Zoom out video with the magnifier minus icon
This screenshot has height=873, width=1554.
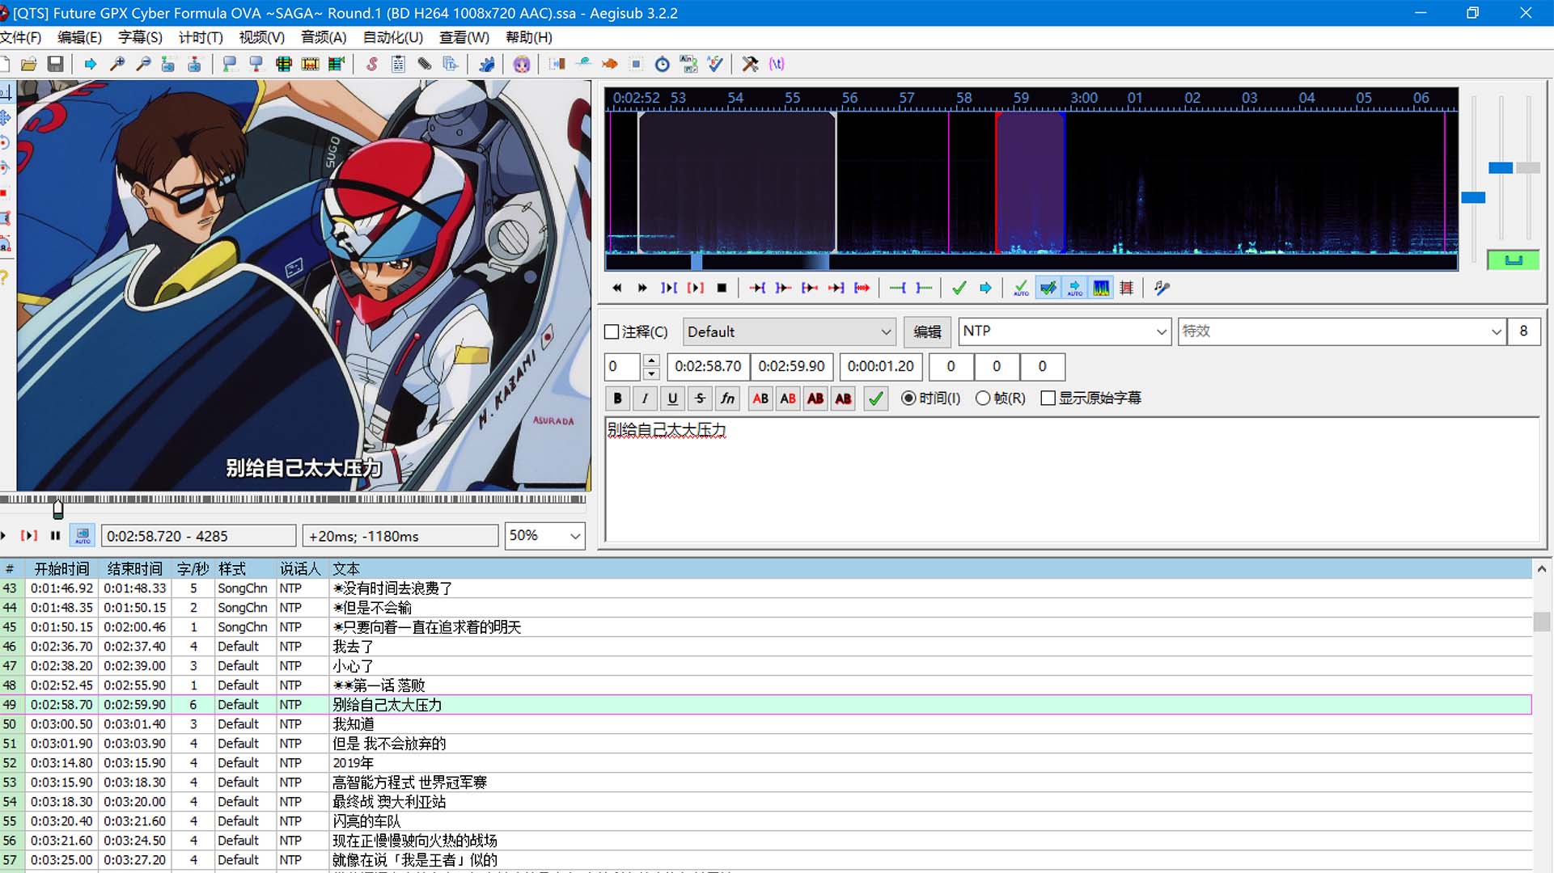click(143, 64)
